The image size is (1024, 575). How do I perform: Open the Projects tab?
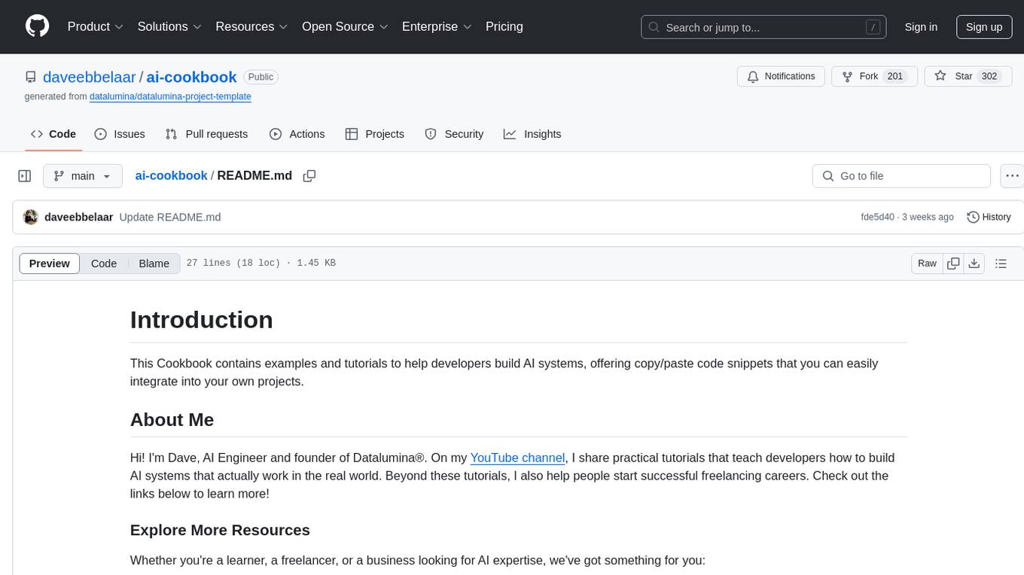pyautogui.click(x=375, y=134)
